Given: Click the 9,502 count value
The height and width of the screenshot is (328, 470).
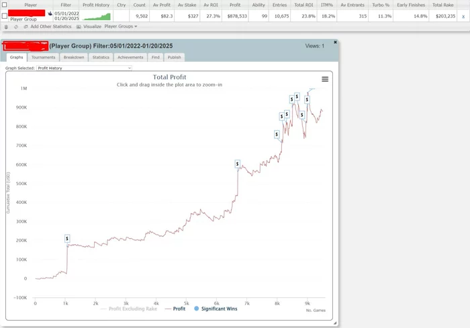Looking at the screenshot, I should point(142,16).
